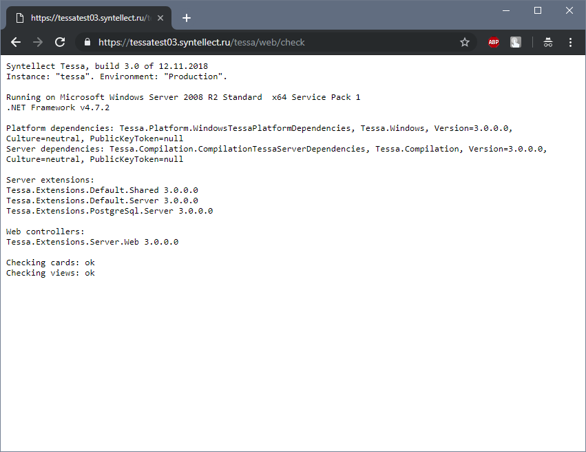The image size is (586, 452).
Task: Close the tessatest03.syntellect.ru tab
Action: click(163, 18)
